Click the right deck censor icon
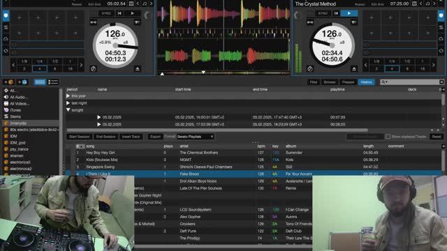Image resolution: width=447 pixels, height=251 pixels. click(x=310, y=69)
